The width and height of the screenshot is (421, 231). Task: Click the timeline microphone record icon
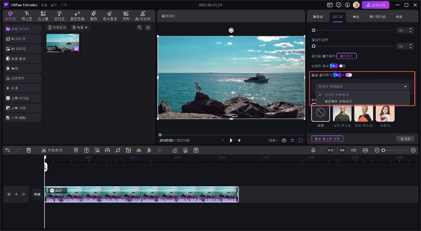tap(313, 150)
